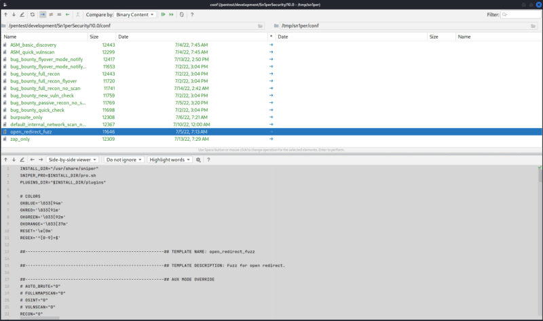The width and height of the screenshot is (543, 321).
Task: Click date 7/14/22, 2:42 AM cell
Action: [191, 89]
